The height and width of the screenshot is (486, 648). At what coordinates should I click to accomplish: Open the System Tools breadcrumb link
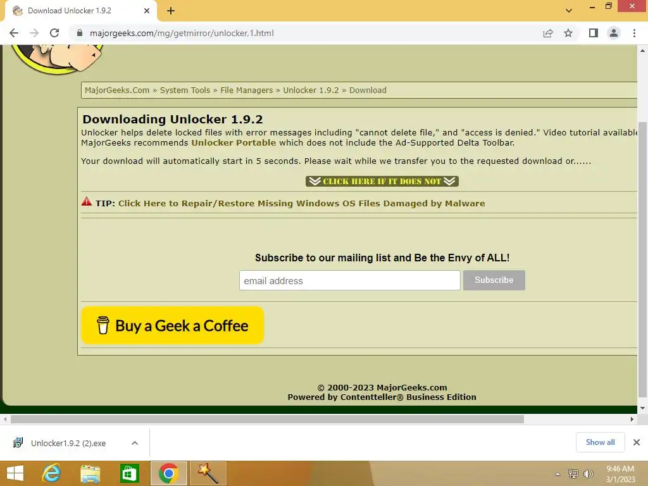185,90
